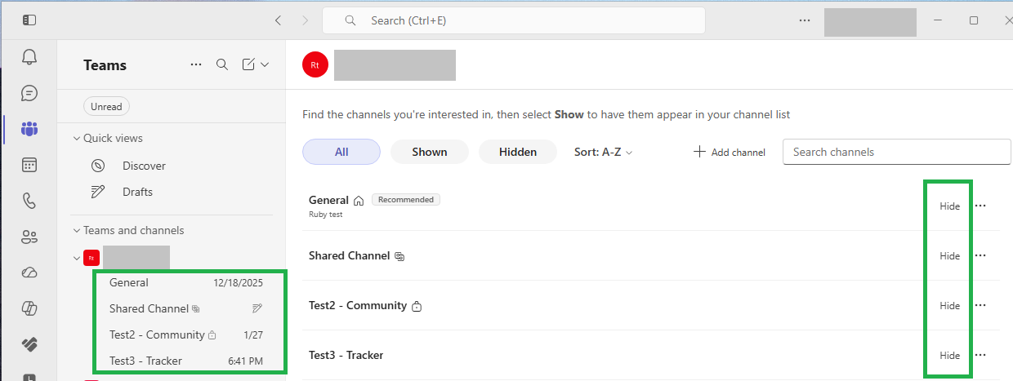Click the compose new message icon
The image size is (1013, 381).
coord(248,64)
